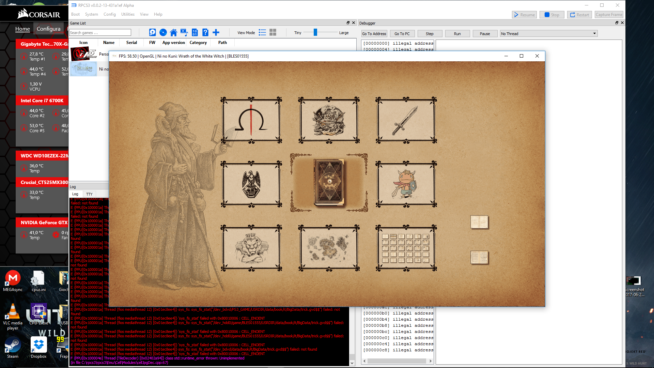Switch game list to grid view mode
Screen dimensions: 654x368
pyautogui.click(x=273, y=32)
